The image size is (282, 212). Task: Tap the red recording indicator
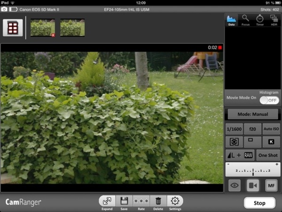pyautogui.click(x=220, y=48)
